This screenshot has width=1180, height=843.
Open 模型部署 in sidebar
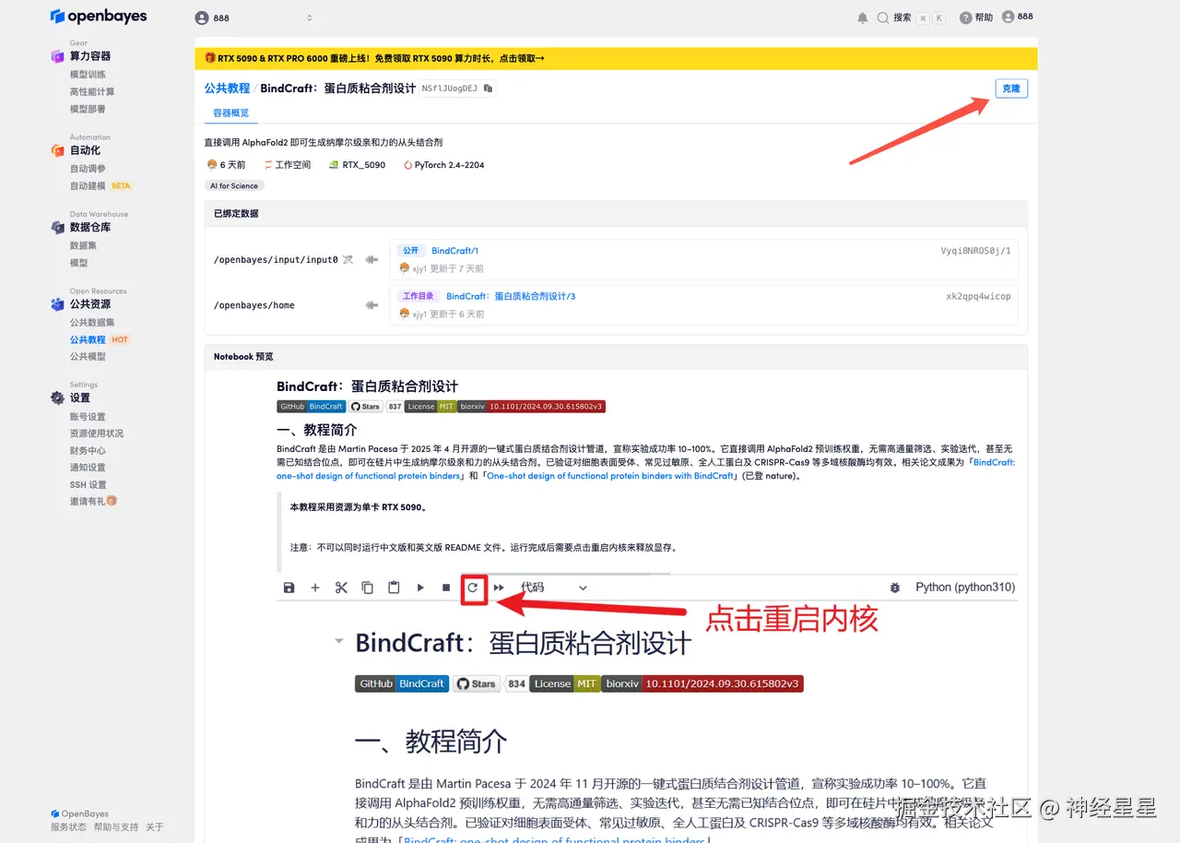(88, 109)
